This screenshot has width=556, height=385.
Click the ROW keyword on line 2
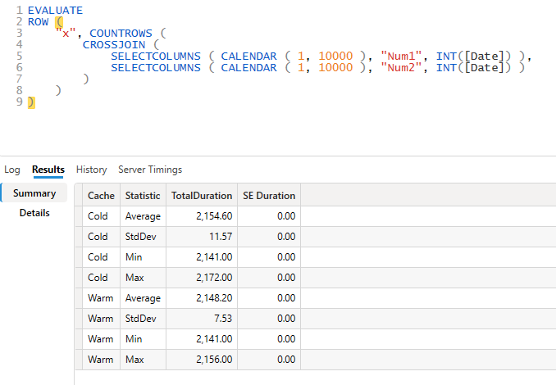(38, 22)
